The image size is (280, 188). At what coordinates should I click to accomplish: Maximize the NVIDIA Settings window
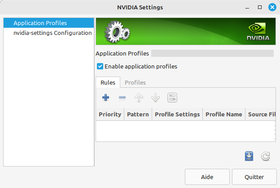pyautogui.click(x=260, y=7)
